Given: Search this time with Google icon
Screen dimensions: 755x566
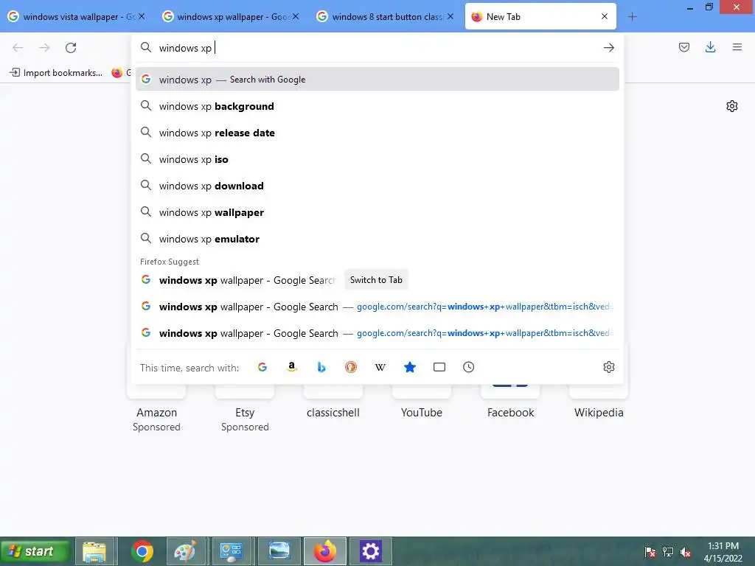Looking at the screenshot, I should [262, 367].
